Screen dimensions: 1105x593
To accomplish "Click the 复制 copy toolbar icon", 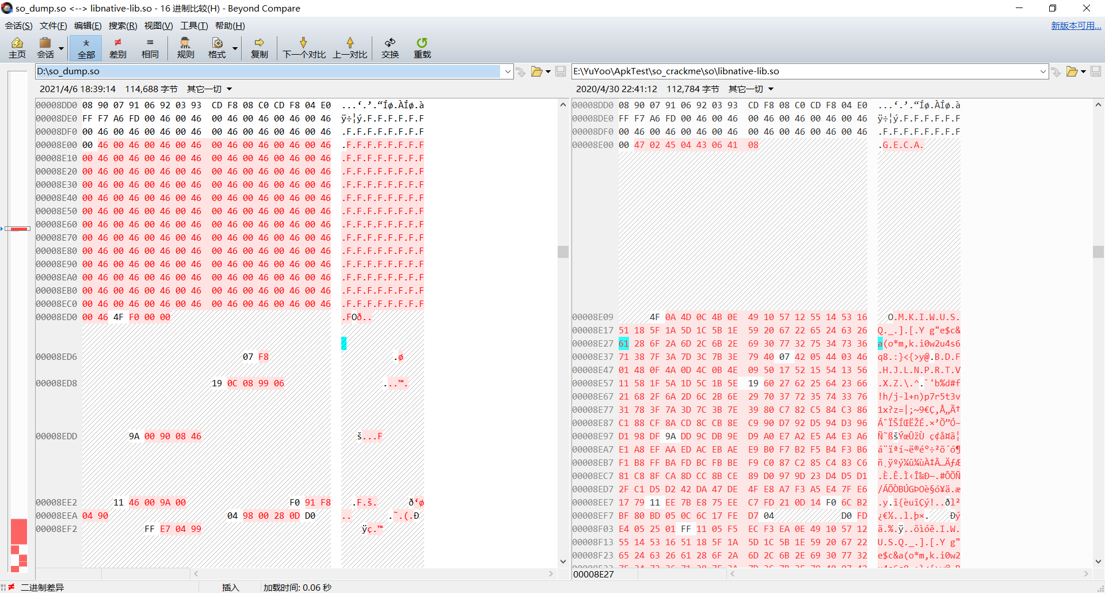I will (x=259, y=48).
